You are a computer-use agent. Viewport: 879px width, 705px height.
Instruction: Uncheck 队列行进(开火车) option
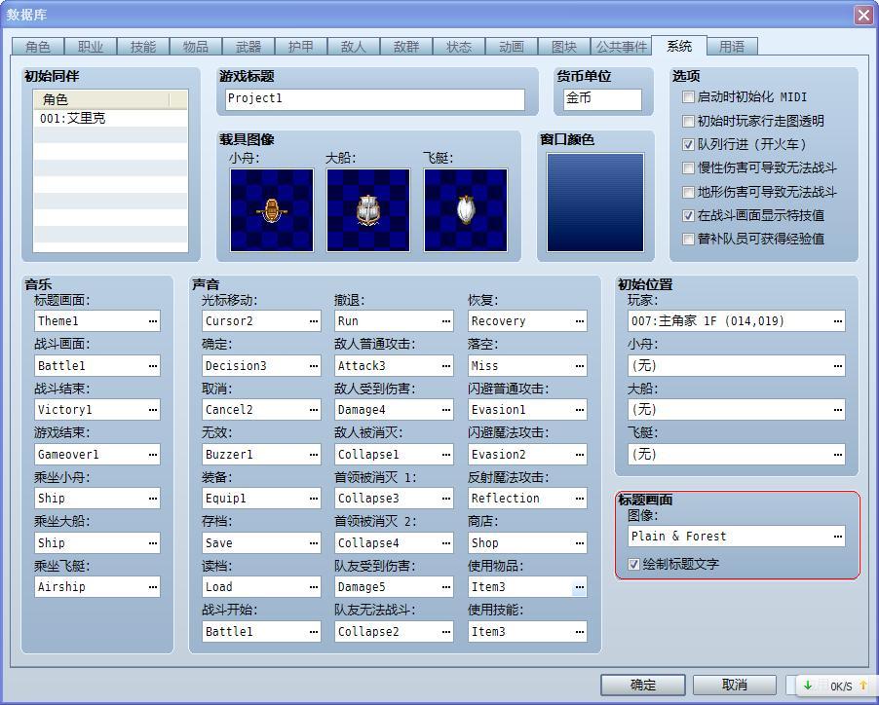[688, 144]
